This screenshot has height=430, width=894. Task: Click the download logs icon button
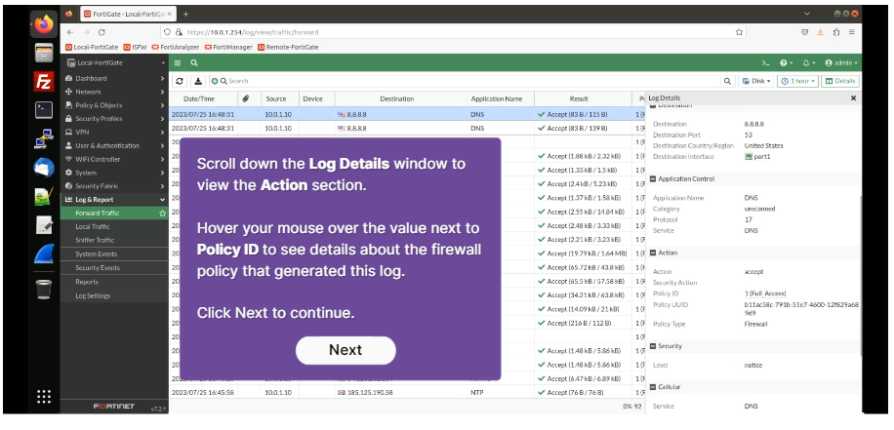pyautogui.click(x=197, y=81)
